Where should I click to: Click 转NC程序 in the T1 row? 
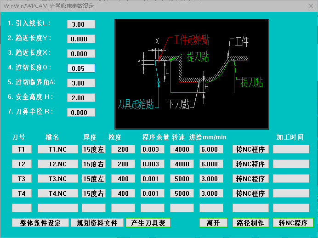coord(250,149)
